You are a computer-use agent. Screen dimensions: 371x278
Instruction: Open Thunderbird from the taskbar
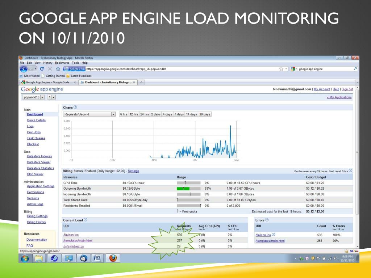[x=83, y=258]
